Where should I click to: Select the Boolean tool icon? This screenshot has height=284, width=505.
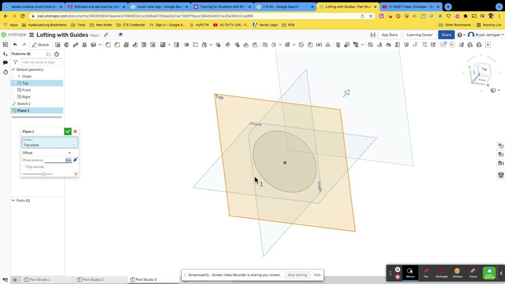pos(186,45)
